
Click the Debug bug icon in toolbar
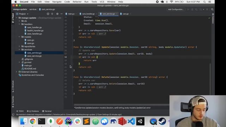coord(192,10)
